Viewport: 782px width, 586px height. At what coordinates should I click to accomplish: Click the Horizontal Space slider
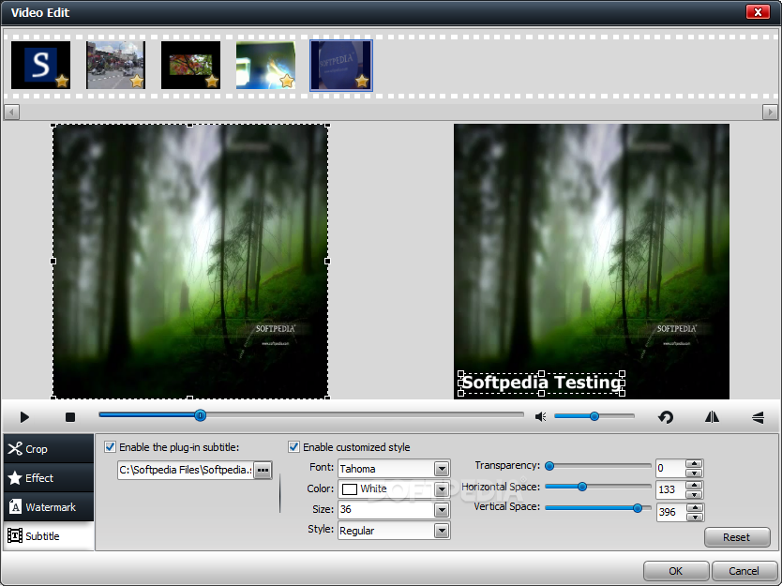click(x=582, y=487)
